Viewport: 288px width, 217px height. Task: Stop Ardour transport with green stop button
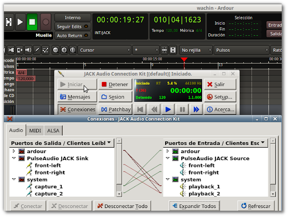click(32, 22)
